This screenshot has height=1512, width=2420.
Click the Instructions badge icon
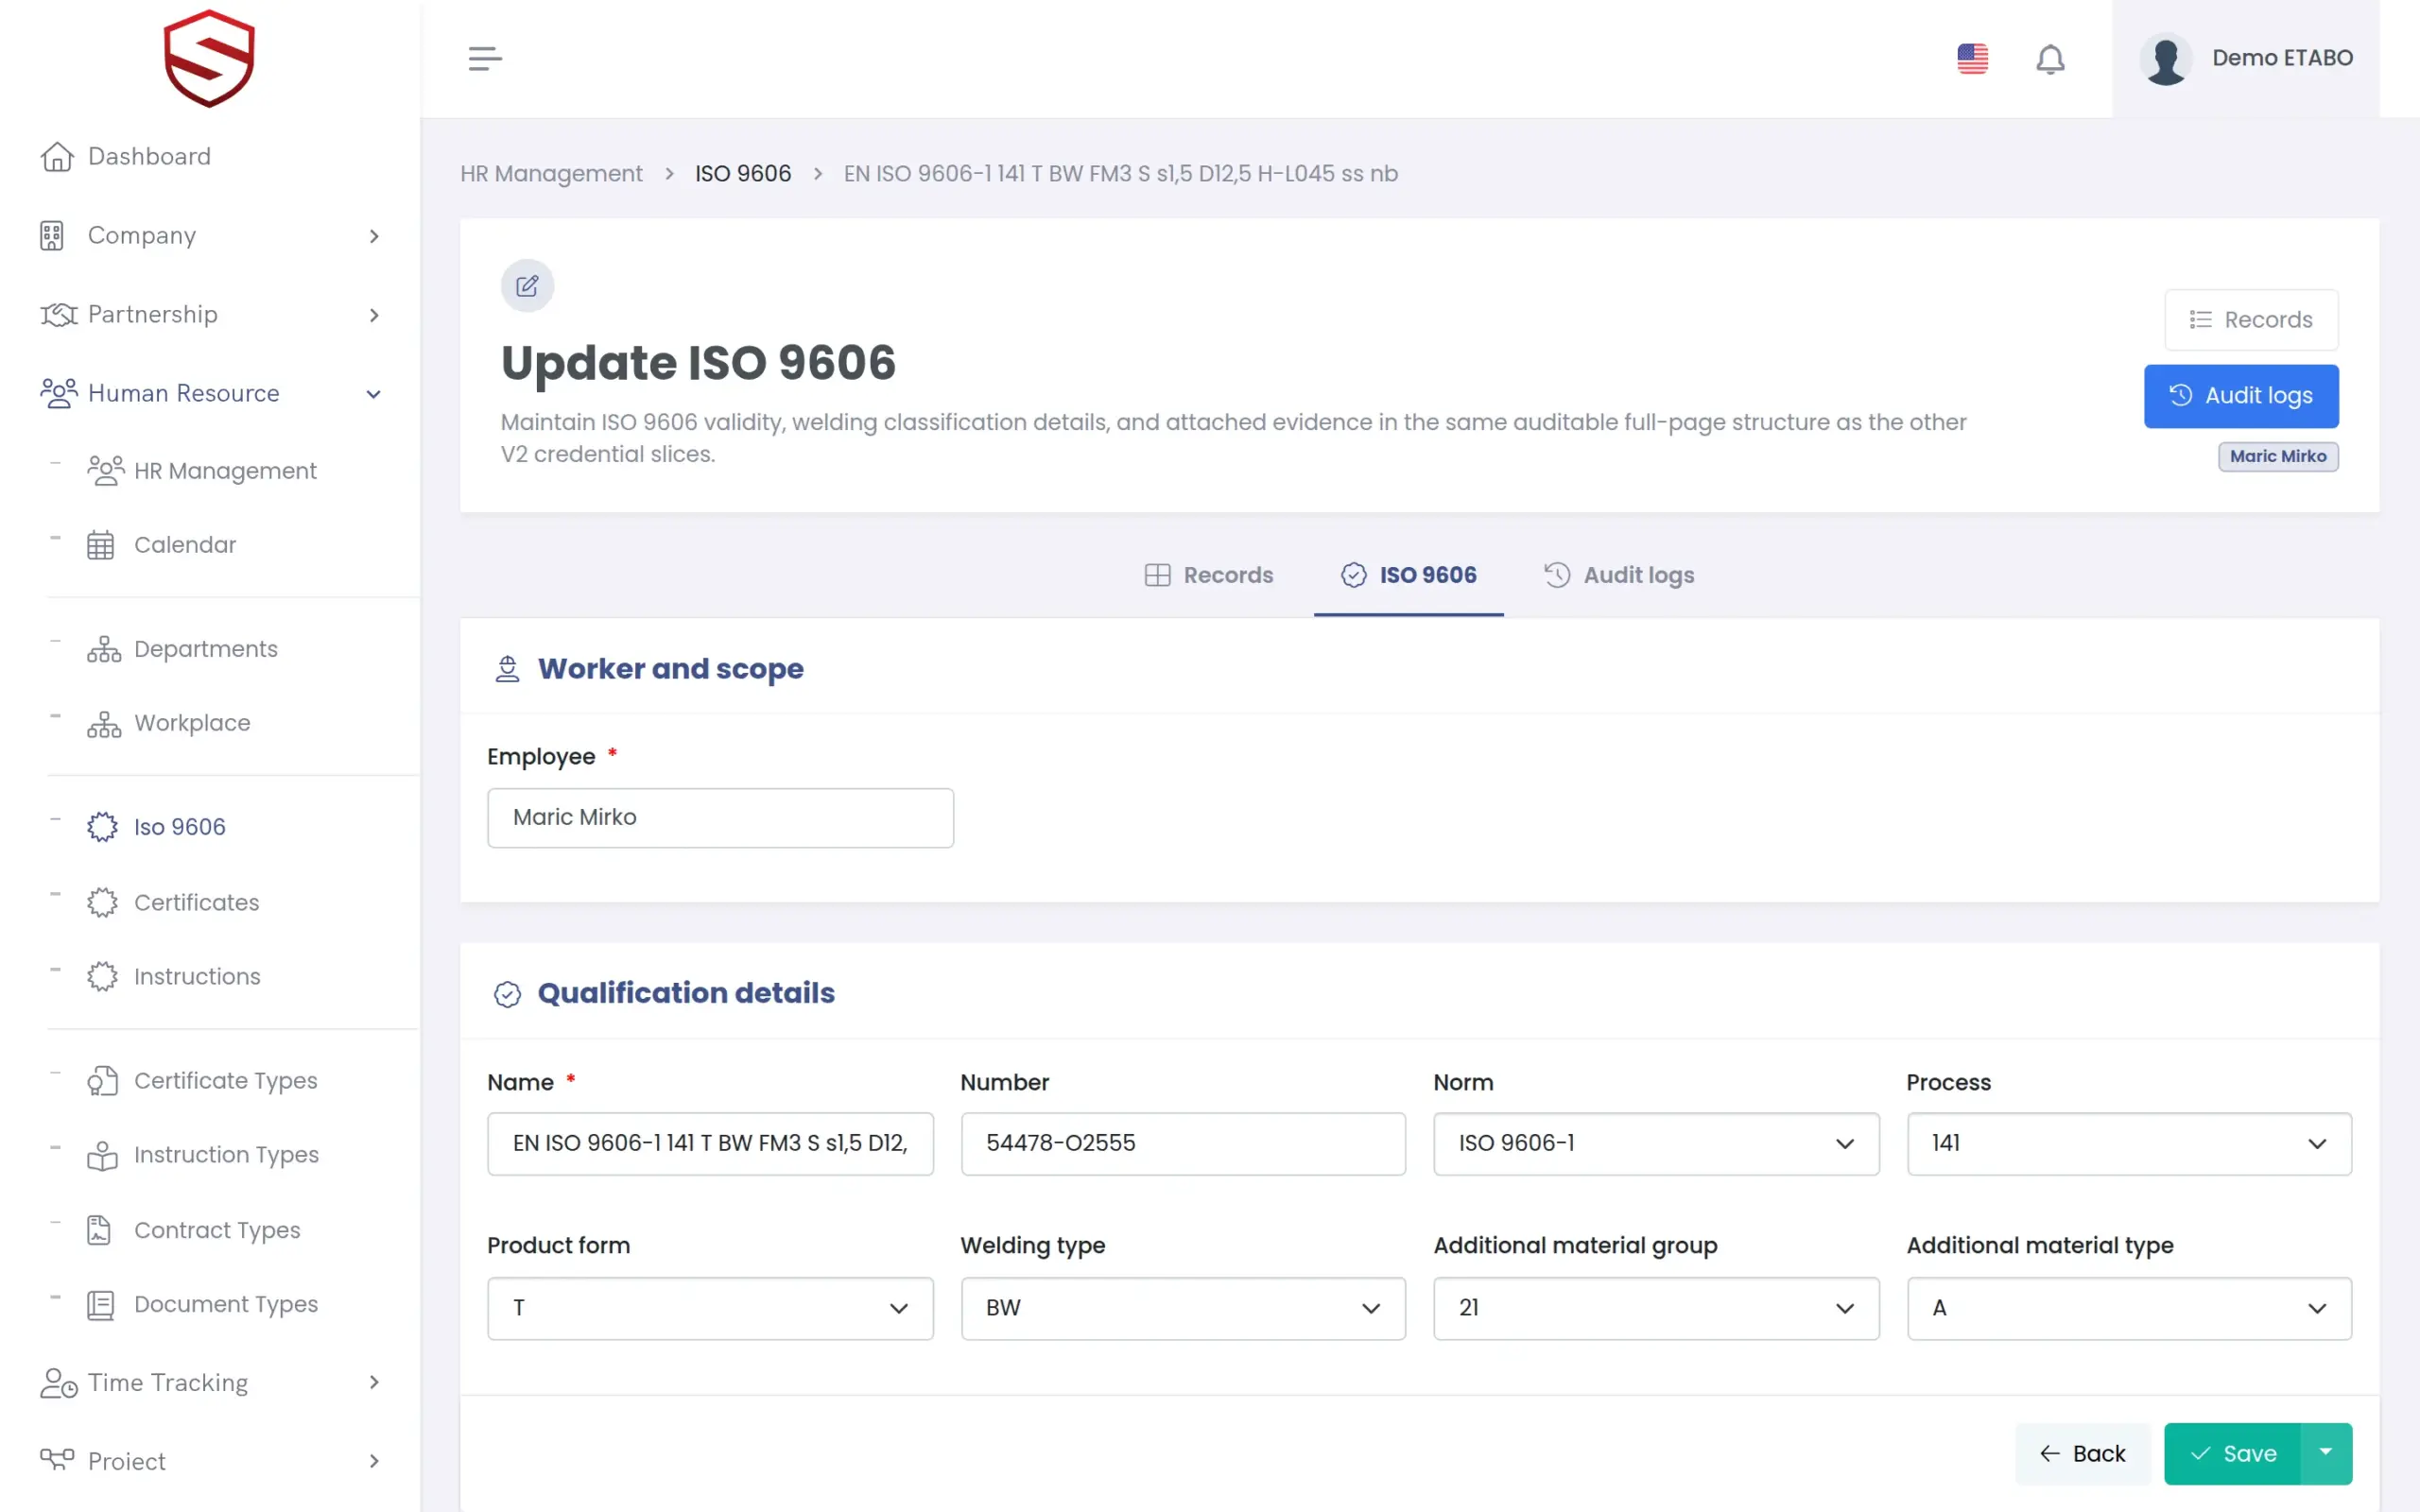pyautogui.click(x=102, y=976)
